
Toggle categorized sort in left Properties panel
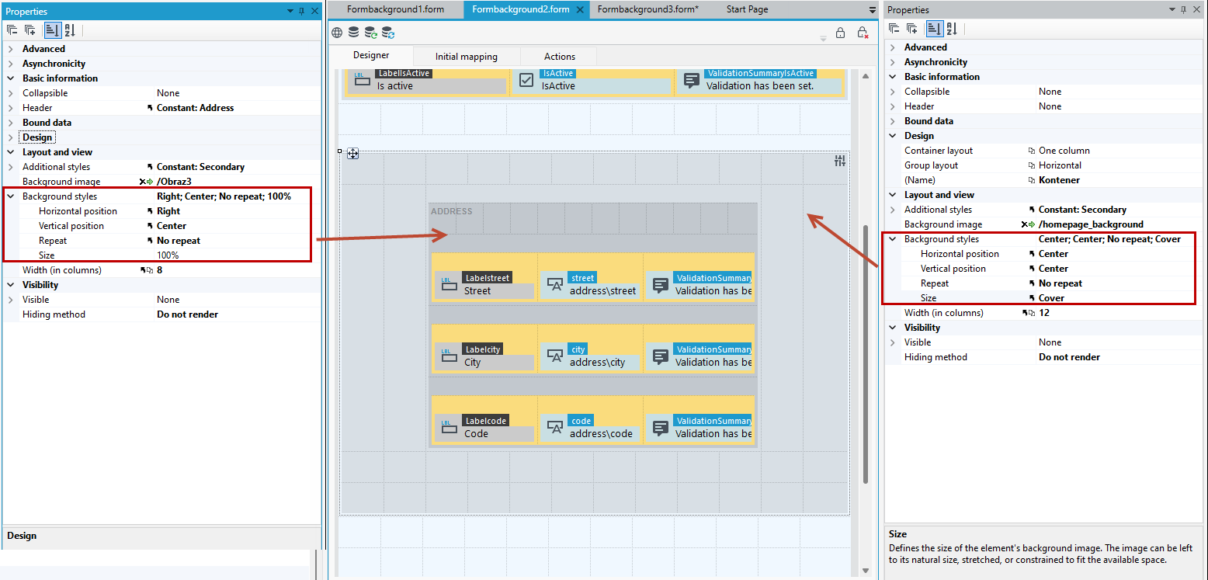pyautogui.click(x=52, y=30)
